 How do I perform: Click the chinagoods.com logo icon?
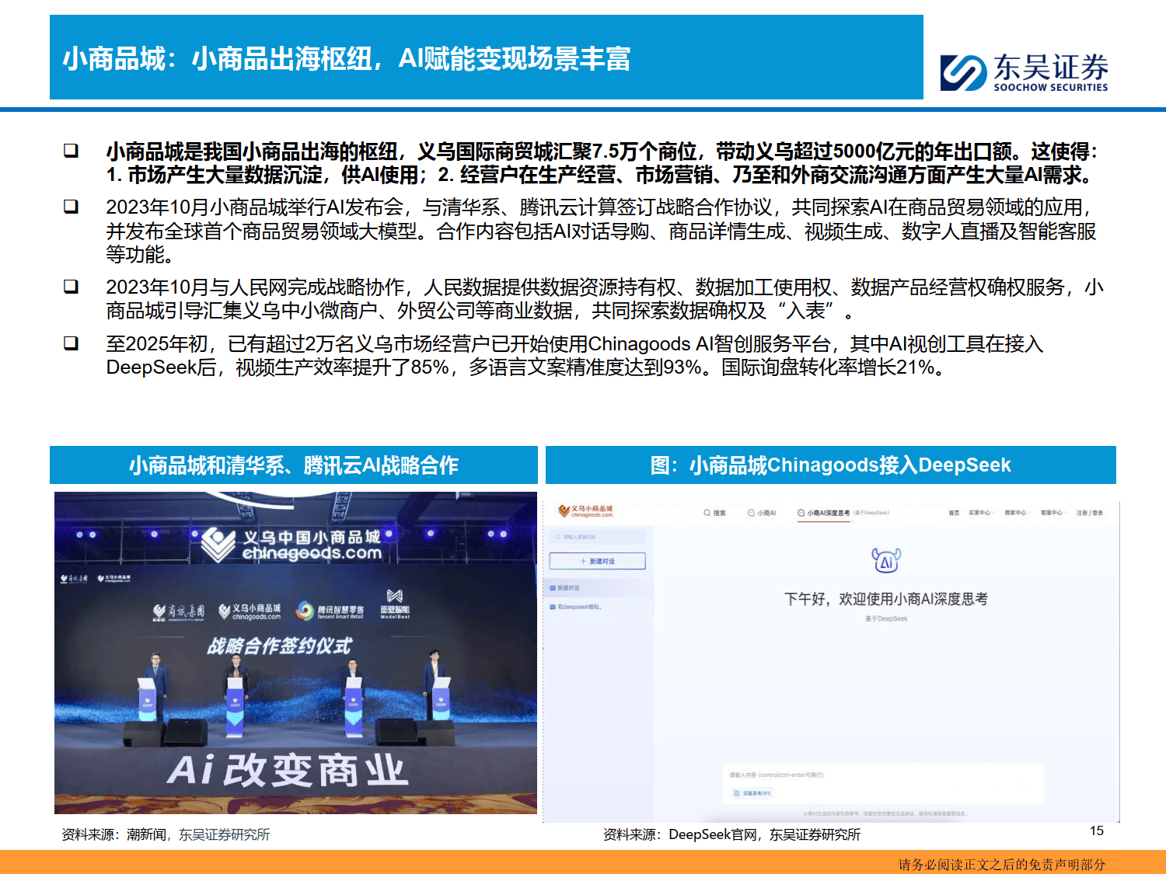tap(564, 511)
